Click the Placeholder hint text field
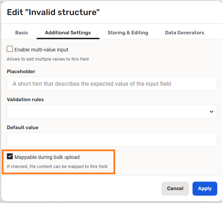 coord(112,84)
